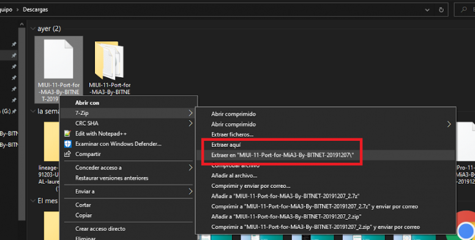
Task: Click the Notepad++ icon in menu
Action: 67,133
